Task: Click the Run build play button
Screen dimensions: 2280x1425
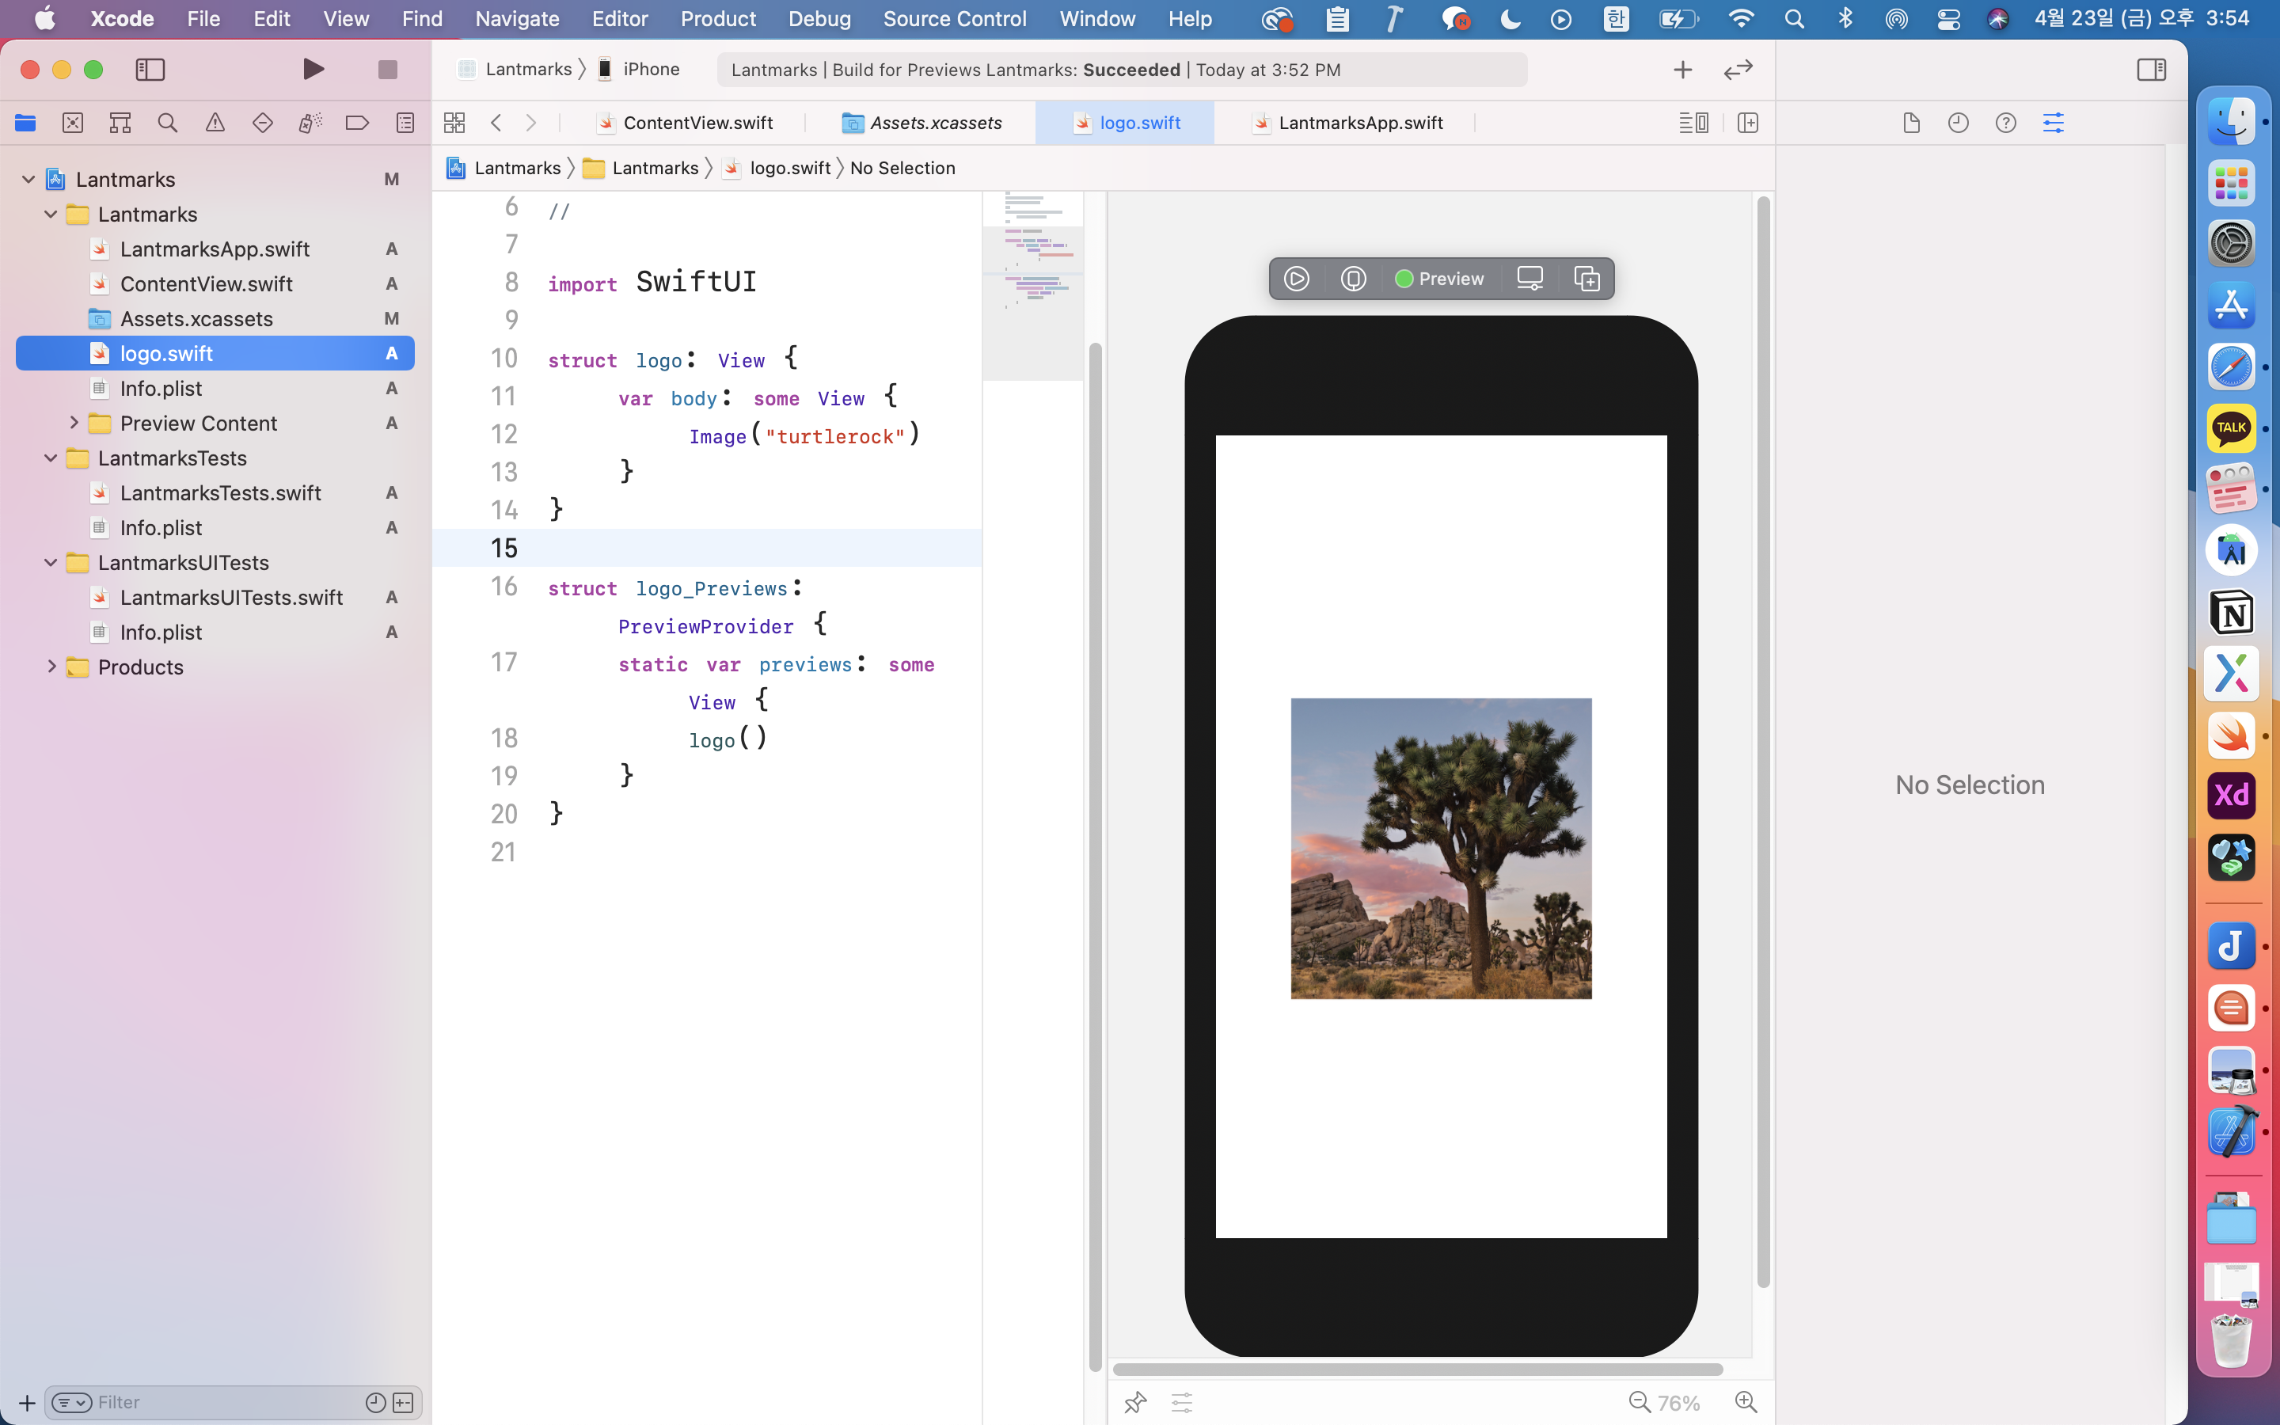Action: click(x=313, y=69)
